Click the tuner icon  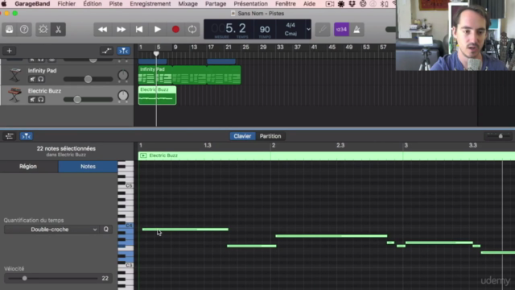coord(323,29)
